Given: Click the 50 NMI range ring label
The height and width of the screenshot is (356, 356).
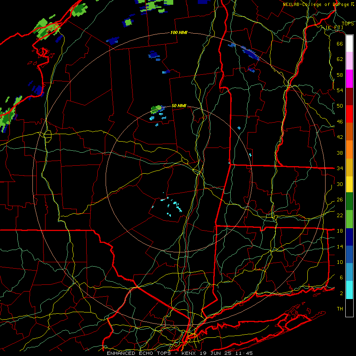Looking at the screenshot, I should [x=179, y=106].
